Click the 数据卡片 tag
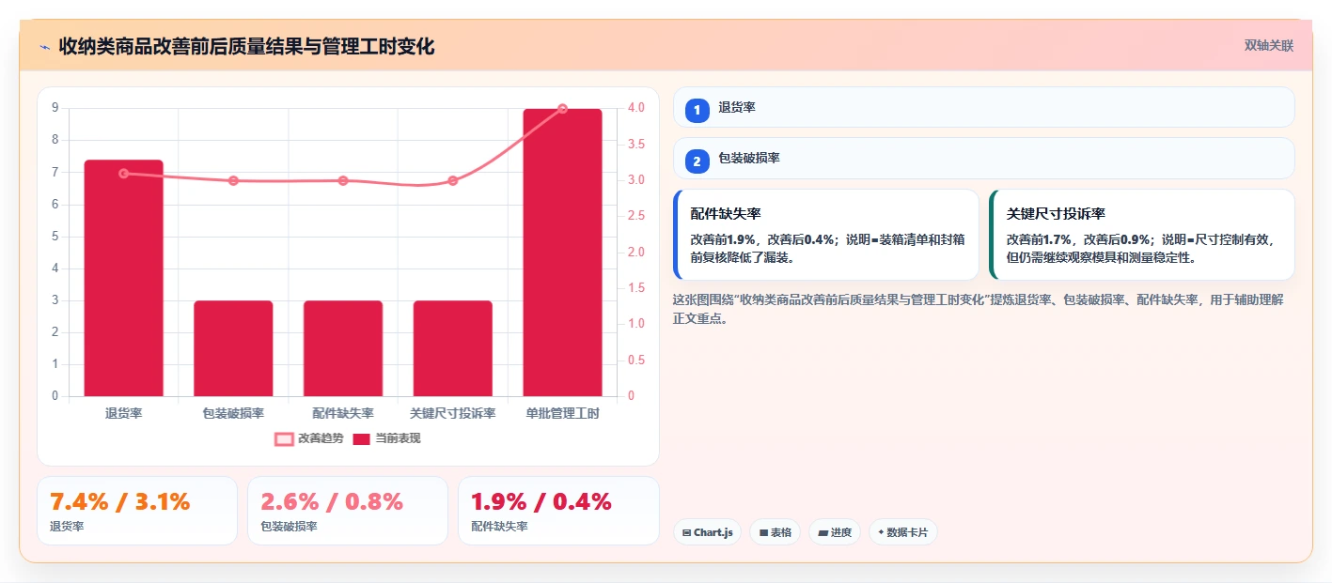Viewport: 1332px width, 583px height. 903,532
